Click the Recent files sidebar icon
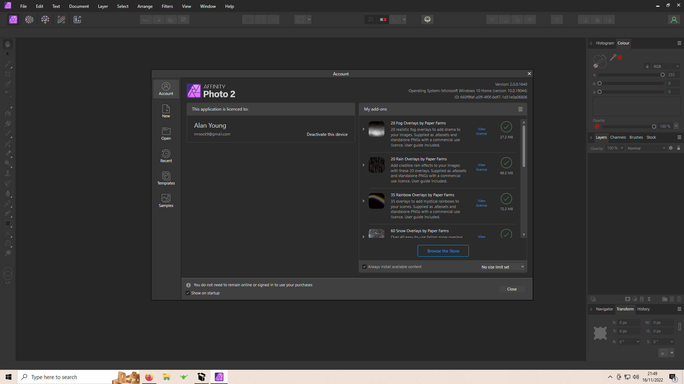684x384 pixels. tap(166, 156)
